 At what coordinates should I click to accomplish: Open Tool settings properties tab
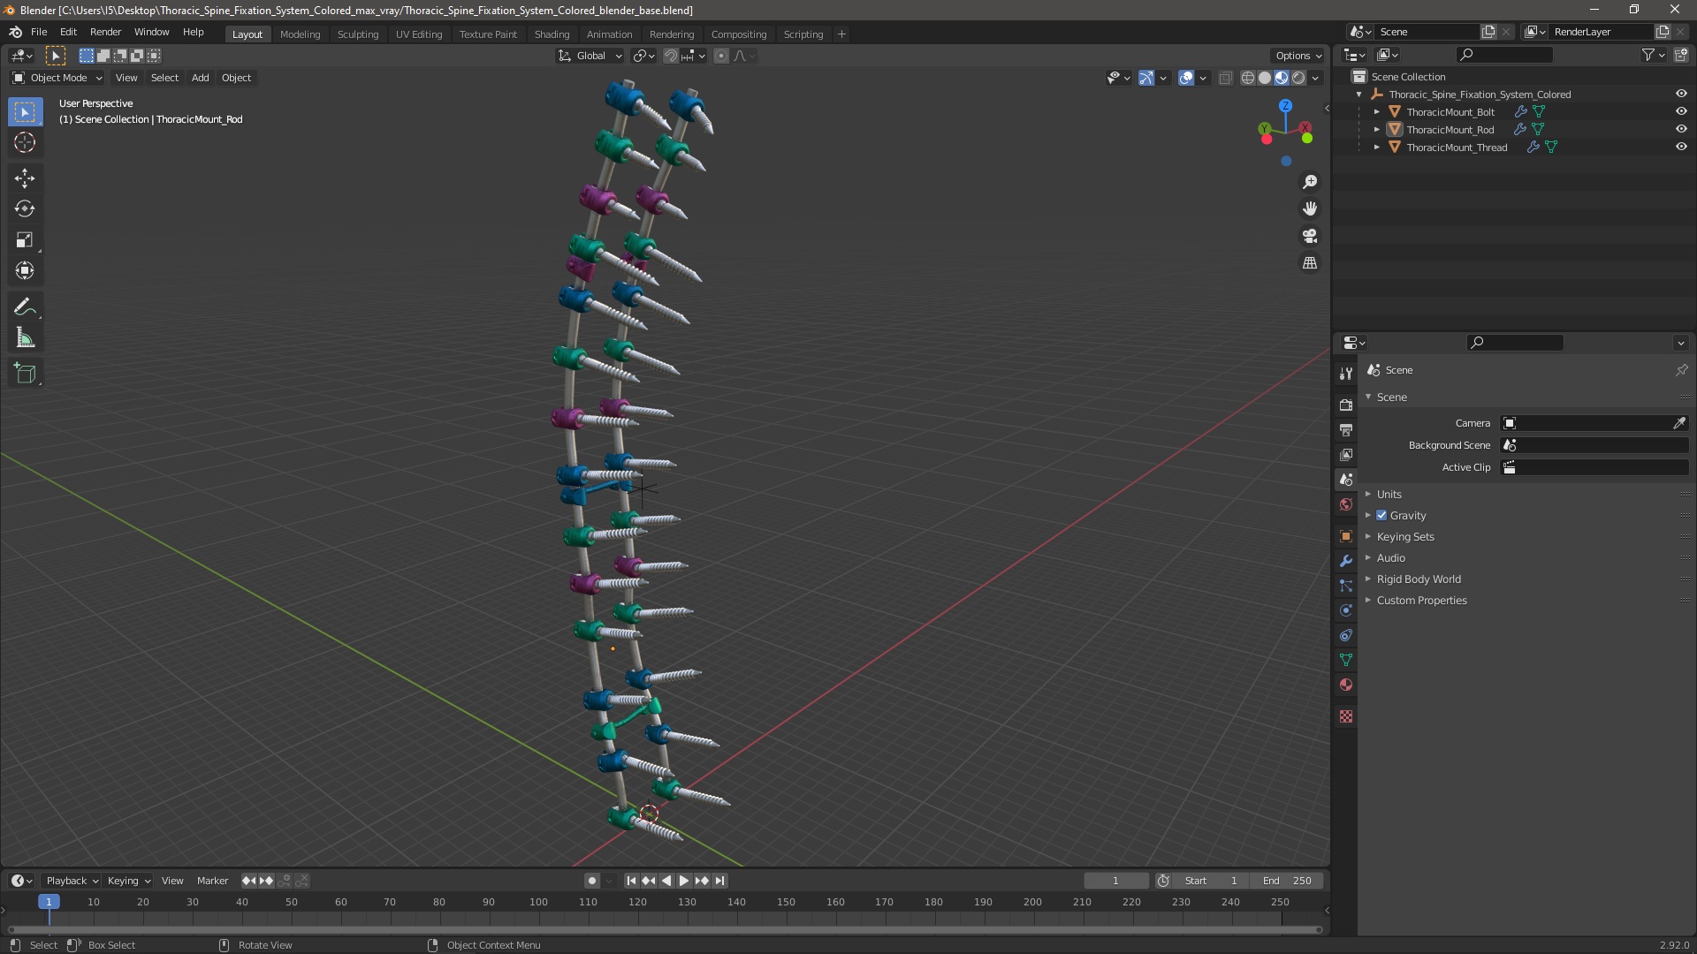1346,373
